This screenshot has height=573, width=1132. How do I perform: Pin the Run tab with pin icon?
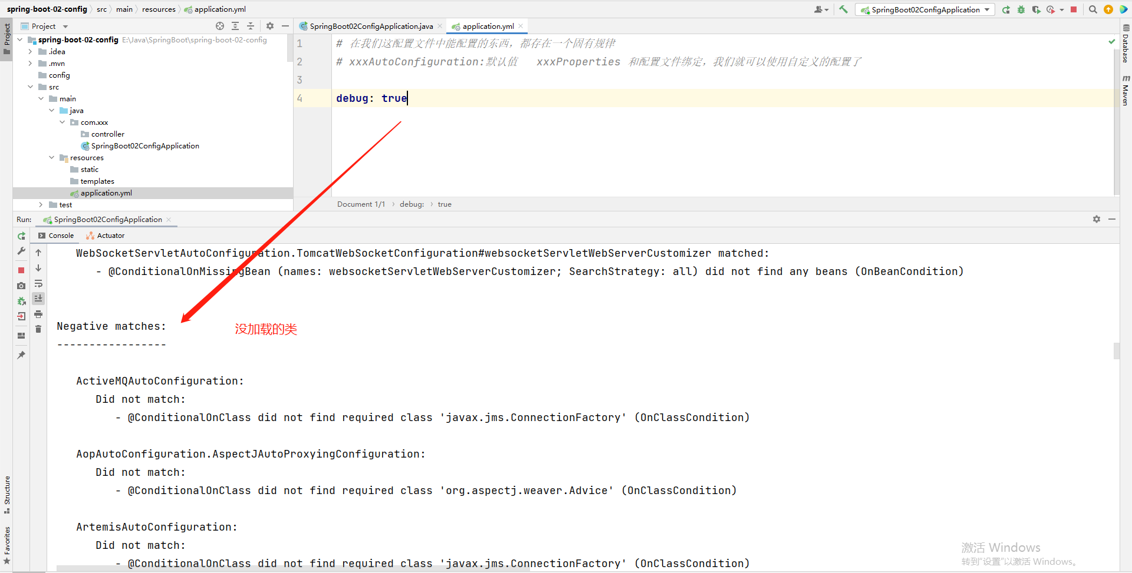click(21, 355)
